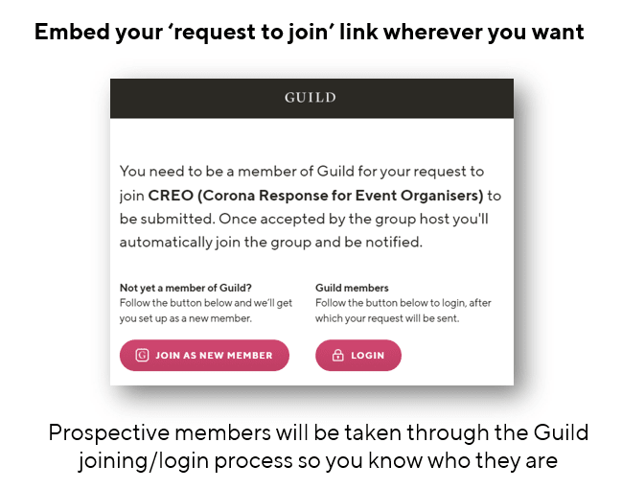Click 'which your request will be sent' text
The image size is (622, 489).
(x=387, y=318)
